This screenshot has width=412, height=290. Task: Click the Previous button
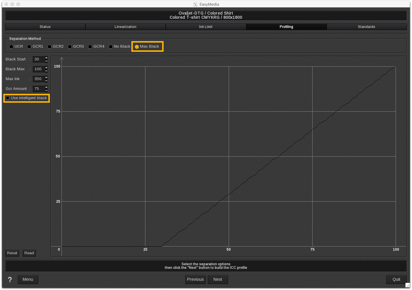point(195,280)
